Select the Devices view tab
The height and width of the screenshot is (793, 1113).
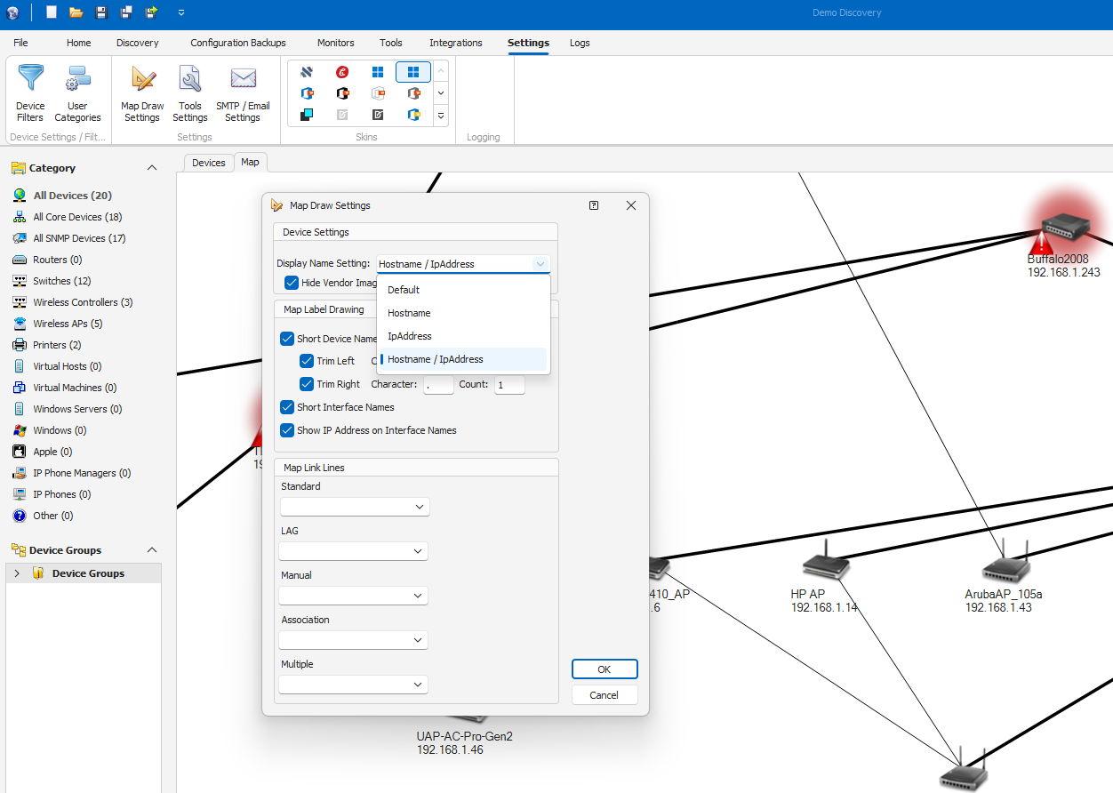tap(209, 163)
